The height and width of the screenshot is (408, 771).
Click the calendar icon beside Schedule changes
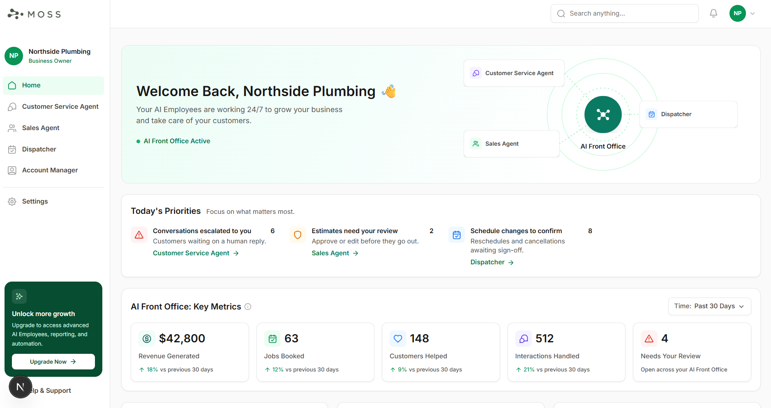tap(457, 235)
